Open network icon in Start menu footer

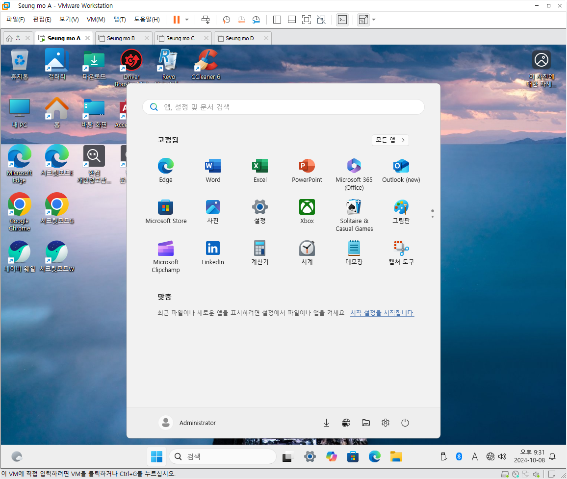point(346,423)
